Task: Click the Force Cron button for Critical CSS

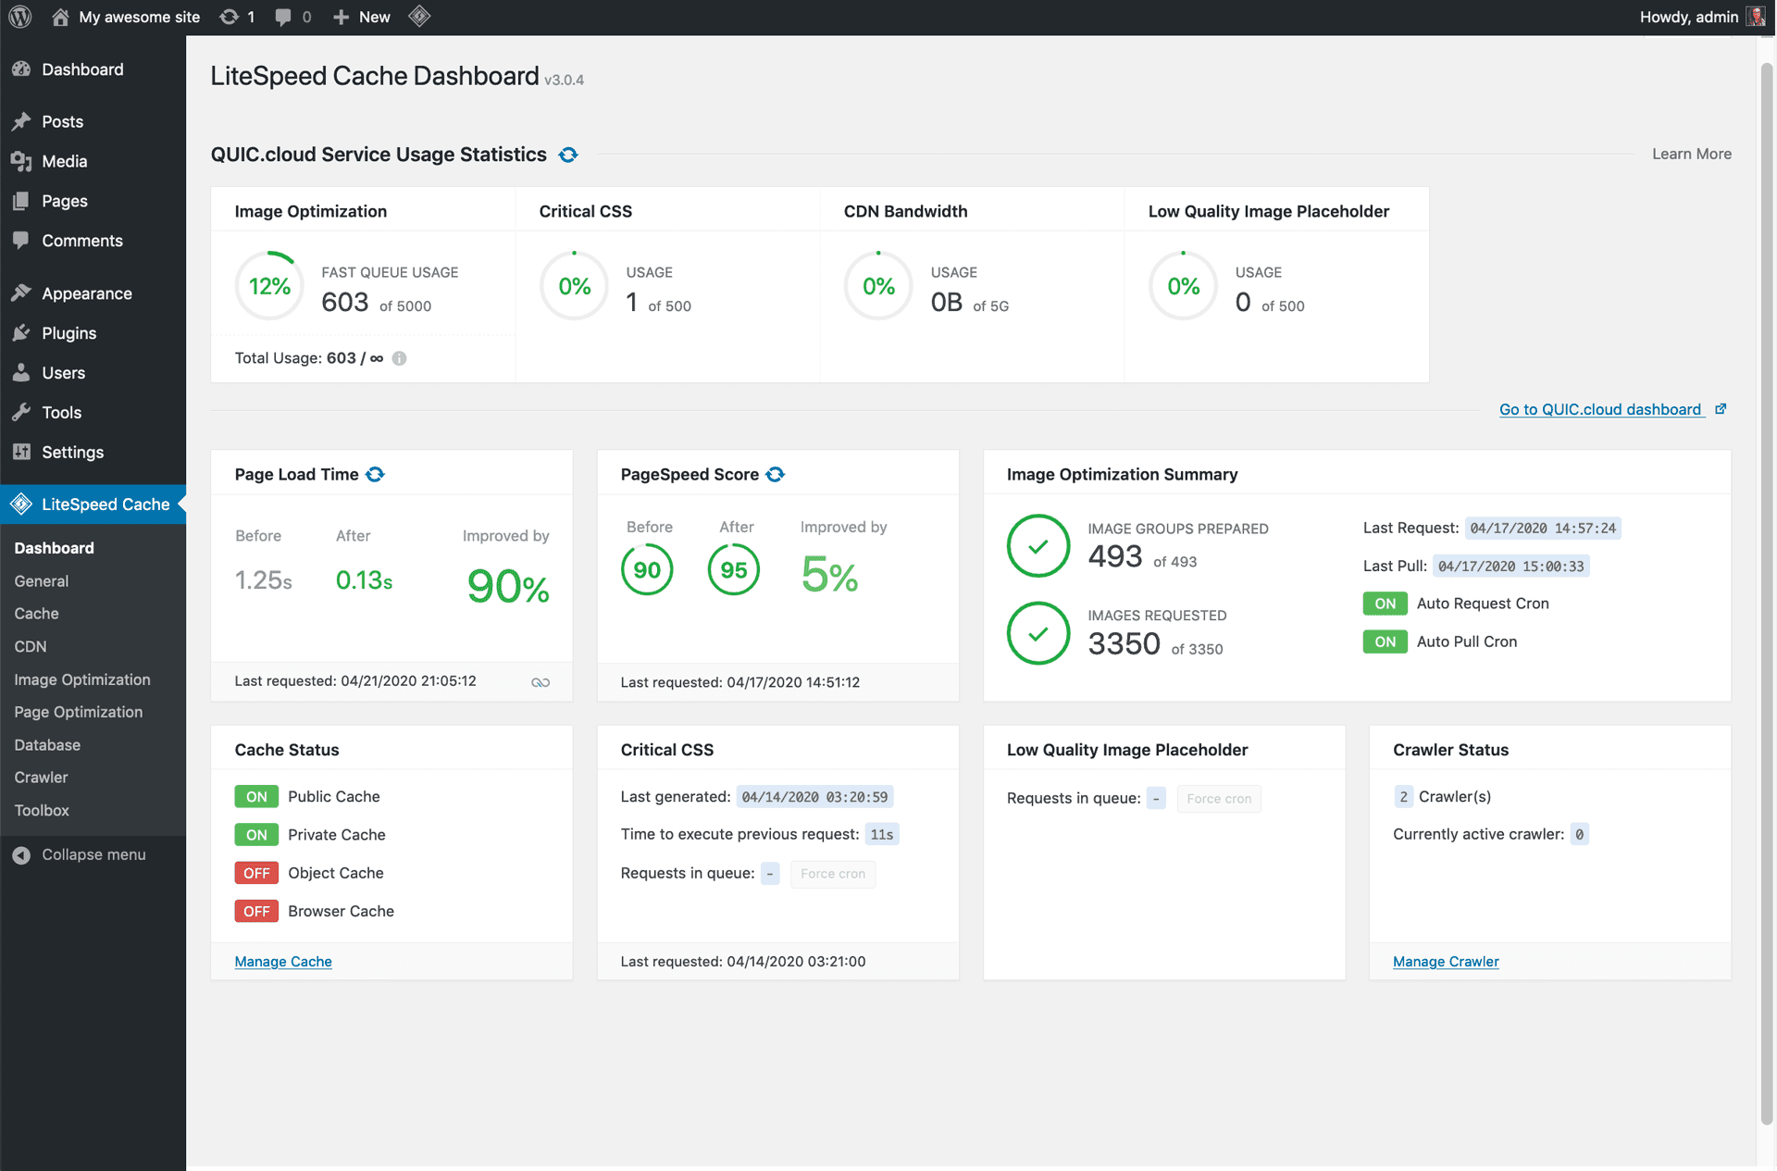Action: tap(834, 872)
